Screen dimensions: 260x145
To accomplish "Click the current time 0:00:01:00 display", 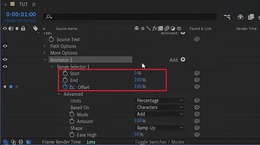I will pyautogui.click(x=21, y=14).
